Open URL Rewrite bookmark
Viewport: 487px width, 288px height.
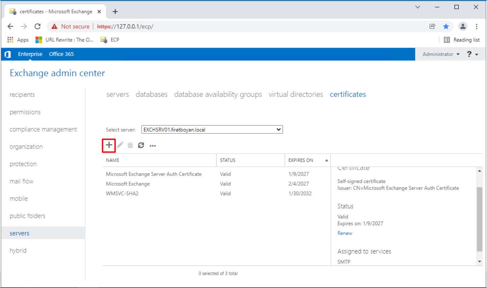[64, 40]
